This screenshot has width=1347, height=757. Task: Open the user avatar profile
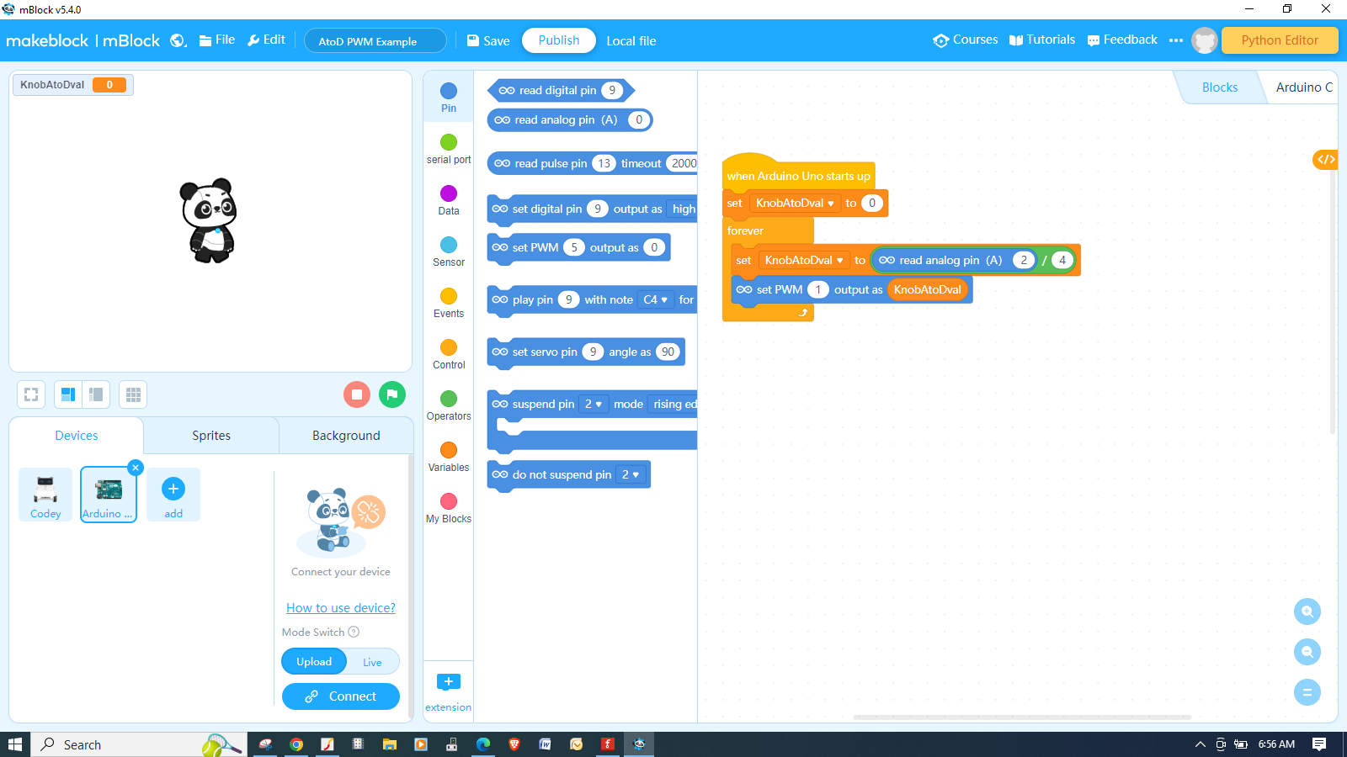point(1205,40)
